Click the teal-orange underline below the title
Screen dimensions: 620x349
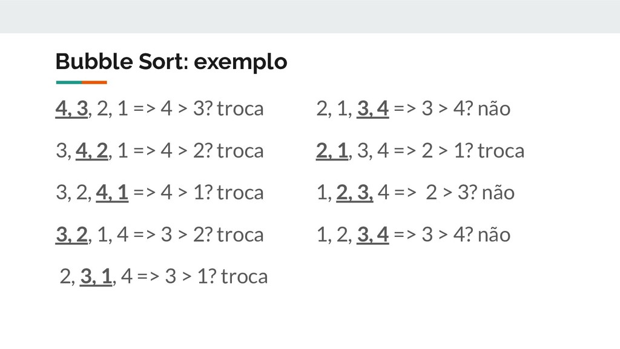pos(82,82)
